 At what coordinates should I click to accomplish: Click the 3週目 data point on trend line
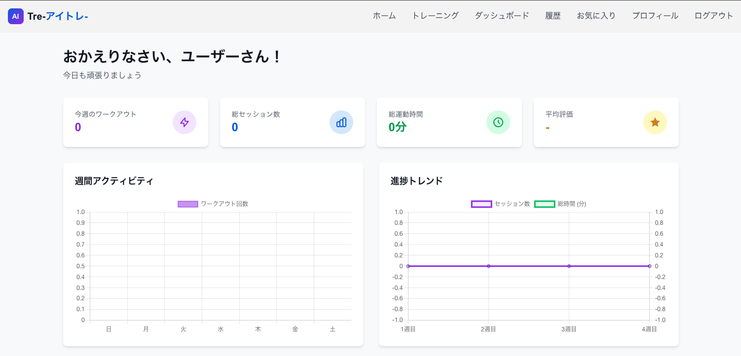coord(569,266)
